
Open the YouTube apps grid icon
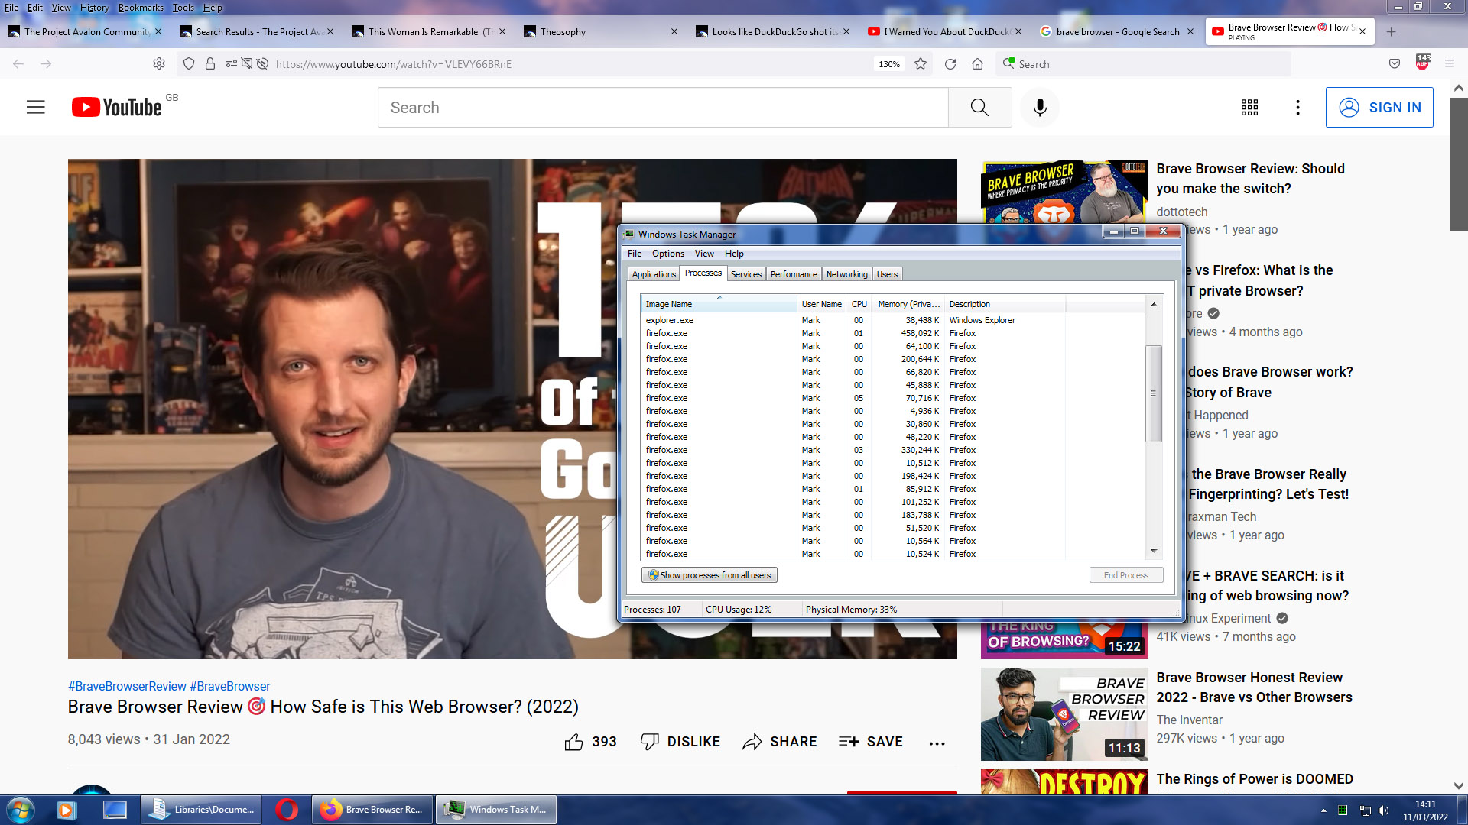(1249, 108)
